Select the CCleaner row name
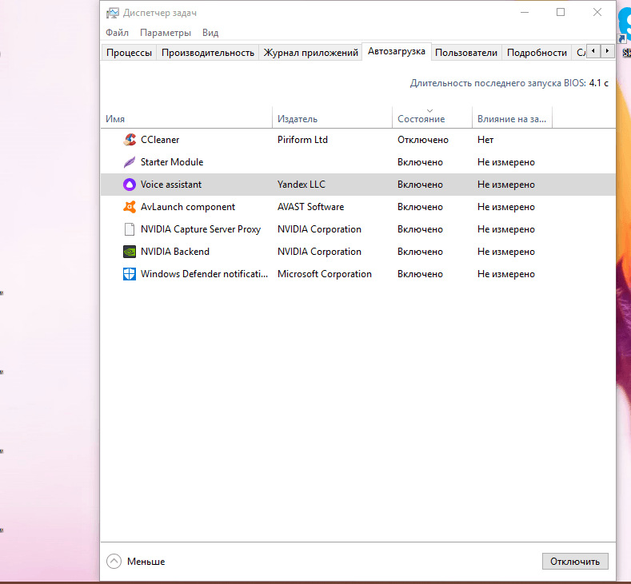The height and width of the screenshot is (584, 631). coord(160,140)
